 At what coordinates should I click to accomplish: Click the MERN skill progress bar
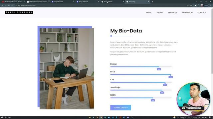(141, 98)
